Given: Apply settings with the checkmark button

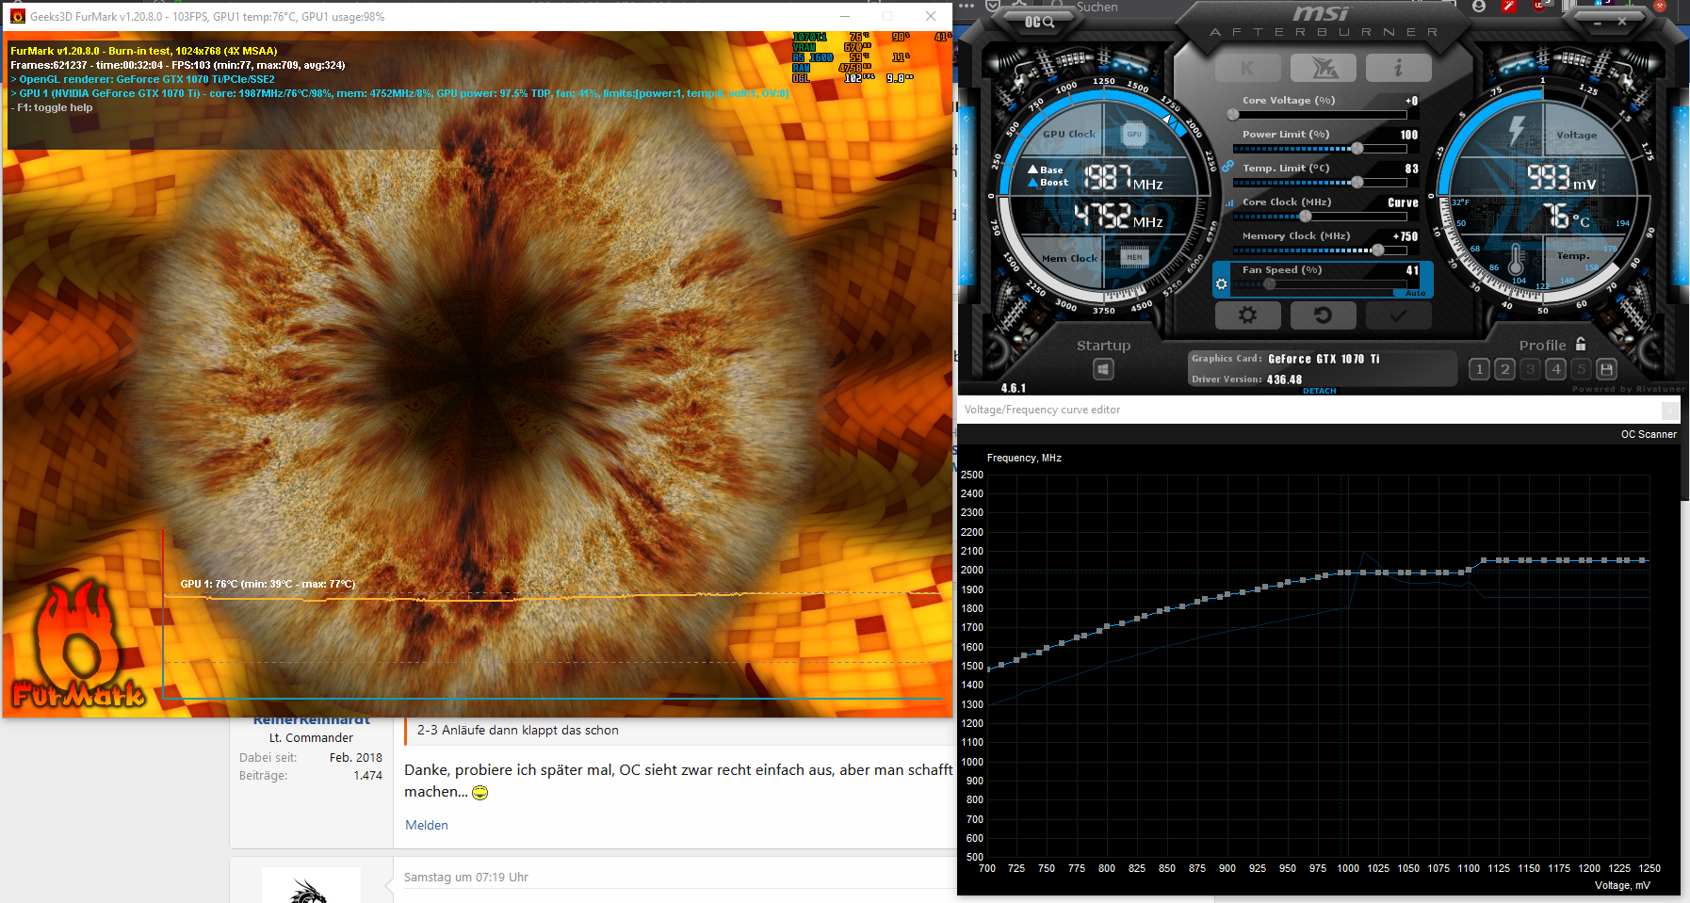Looking at the screenshot, I should click(1398, 315).
